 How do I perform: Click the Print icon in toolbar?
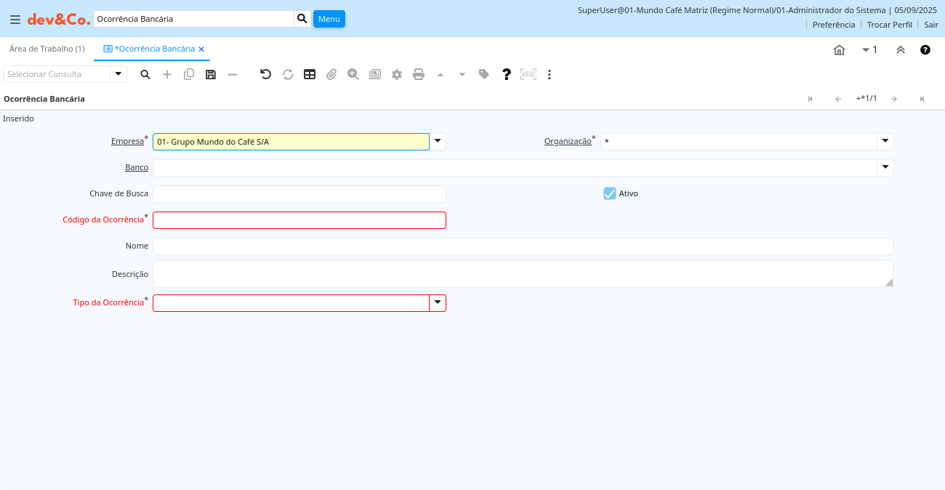419,74
